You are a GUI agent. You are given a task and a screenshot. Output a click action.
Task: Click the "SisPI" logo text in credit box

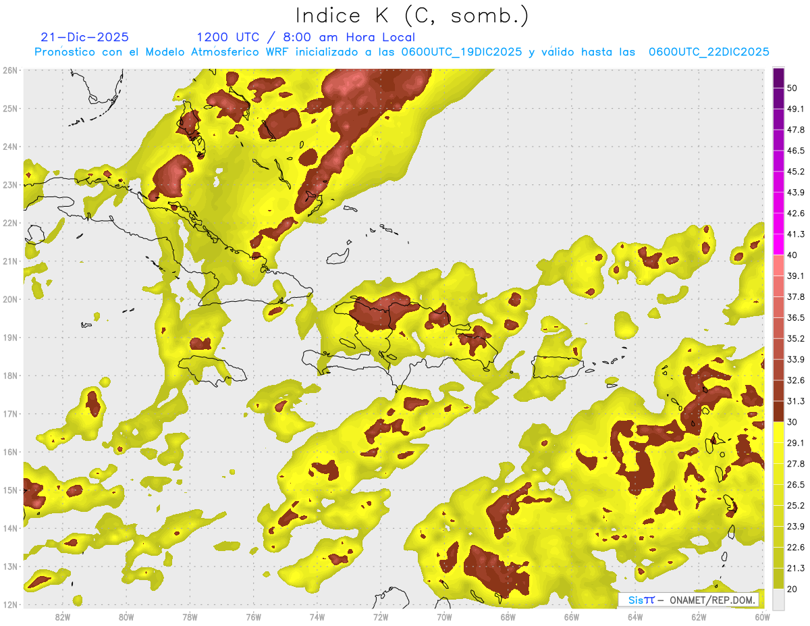(641, 600)
